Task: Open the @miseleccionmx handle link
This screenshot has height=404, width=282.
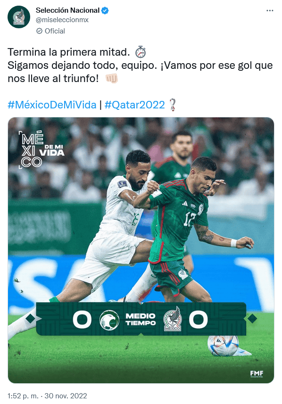Action: [62, 20]
